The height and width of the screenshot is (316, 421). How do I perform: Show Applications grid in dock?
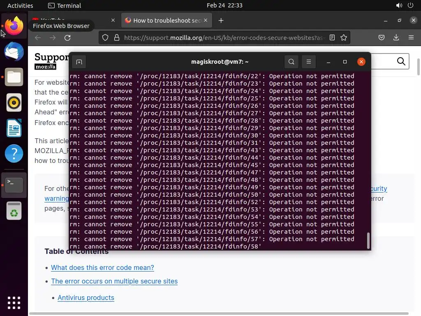[14, 303]
